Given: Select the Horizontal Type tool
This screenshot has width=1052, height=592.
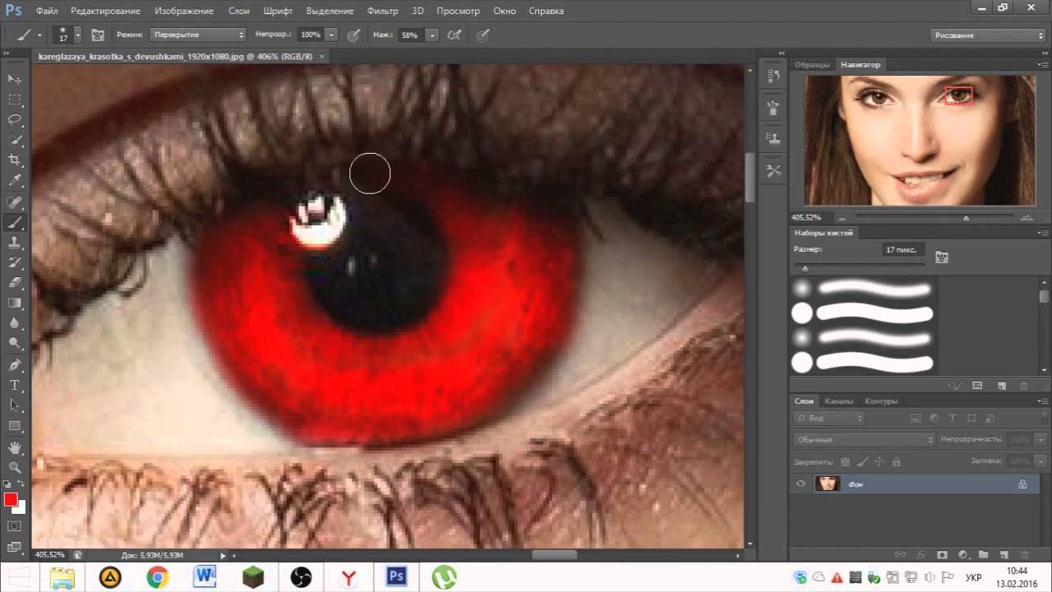Looking at the screenshot, I should coord(15,385).
